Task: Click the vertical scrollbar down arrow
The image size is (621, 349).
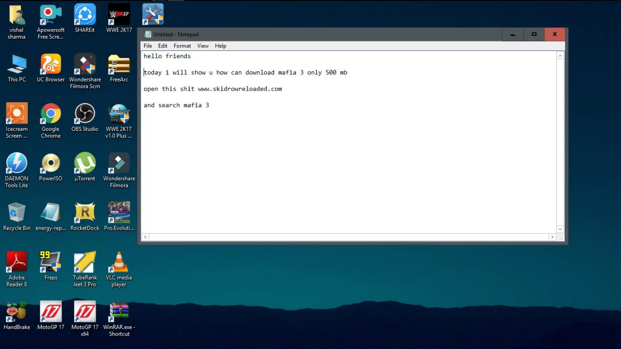Action: 560,229
